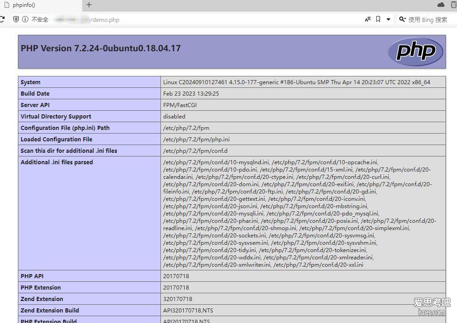Open the cloud sync icon
The width and height of the screenshot is (457, 323).
(x=441, y=5)
